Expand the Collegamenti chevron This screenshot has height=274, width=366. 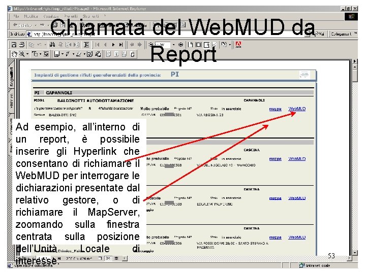tap(355, 33)
